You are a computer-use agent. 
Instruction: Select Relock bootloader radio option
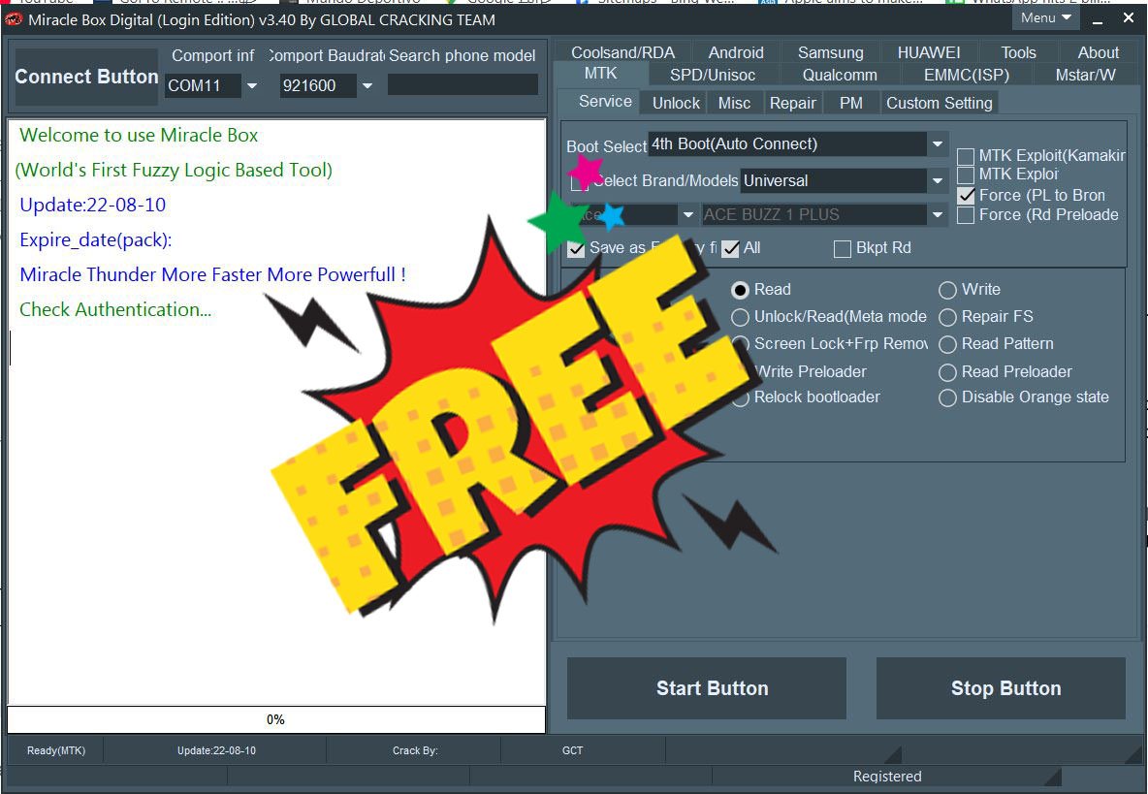click(742, 398)
